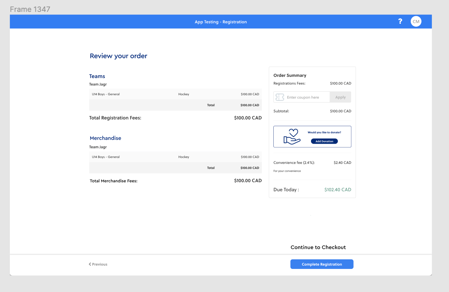The width and height of the screenshot is (449, 292).
Task: Go back with the Previous link
Action: [98, 264]
